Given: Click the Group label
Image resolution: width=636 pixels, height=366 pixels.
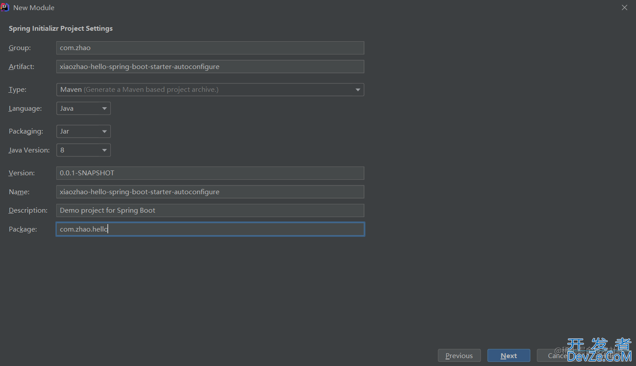Looking at the screenshot, I should [x=20, y=48].
